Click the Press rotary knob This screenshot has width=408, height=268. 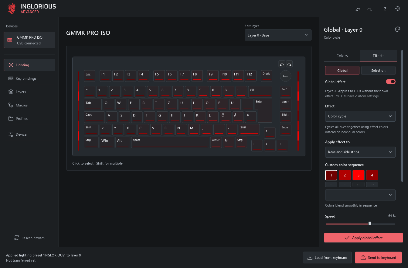(x=285, y=76)
